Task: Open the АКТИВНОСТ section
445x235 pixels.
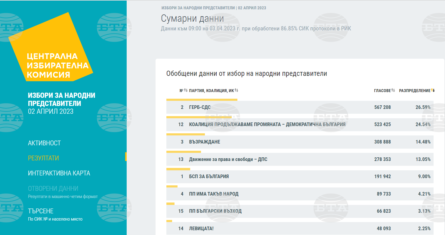Action: click(x=44, y=143)
